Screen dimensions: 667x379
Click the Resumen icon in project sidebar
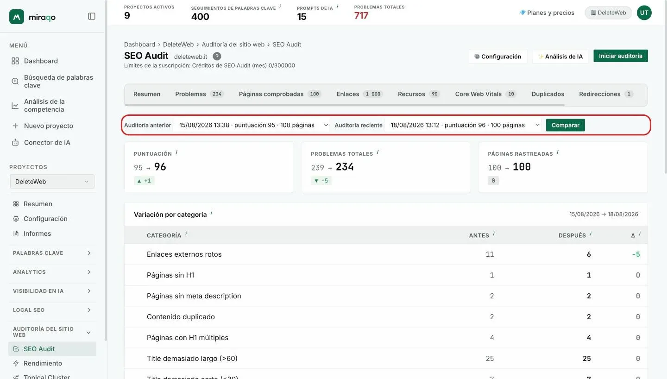point(16,204)
